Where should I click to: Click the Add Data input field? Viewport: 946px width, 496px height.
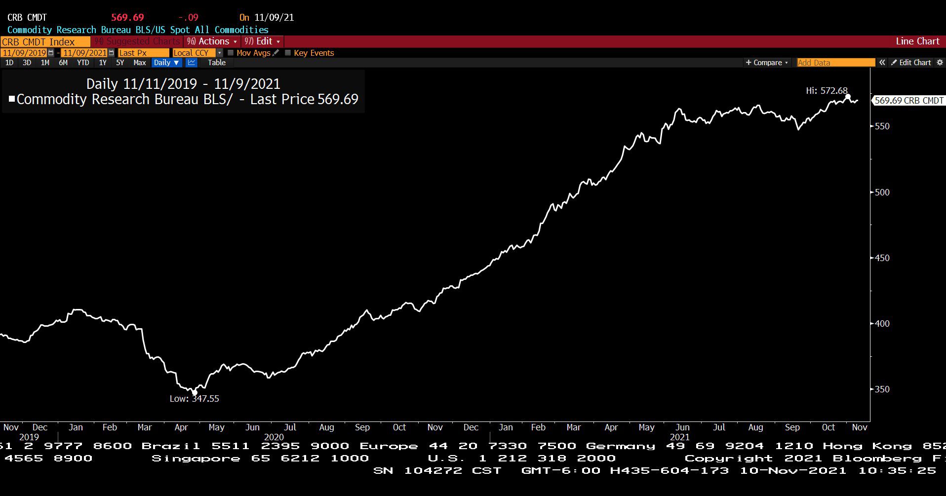[x=836, y=63]
